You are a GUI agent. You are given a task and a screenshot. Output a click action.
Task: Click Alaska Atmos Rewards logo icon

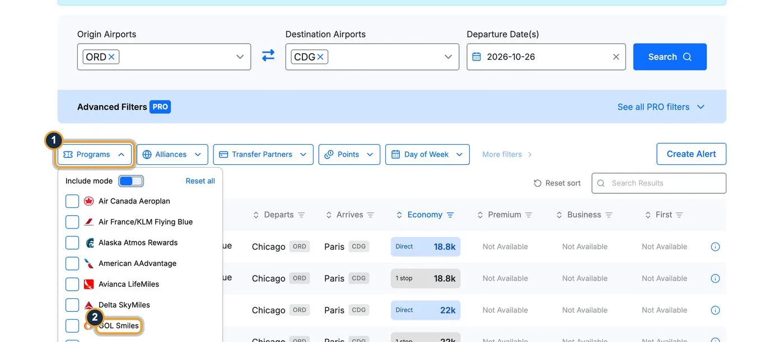[89, 243]
